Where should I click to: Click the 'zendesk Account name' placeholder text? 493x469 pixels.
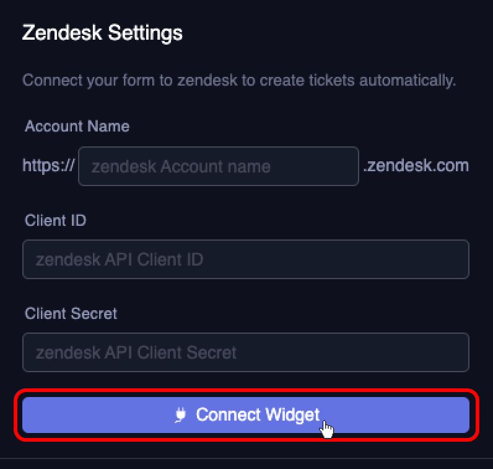[x=181, y=166]
